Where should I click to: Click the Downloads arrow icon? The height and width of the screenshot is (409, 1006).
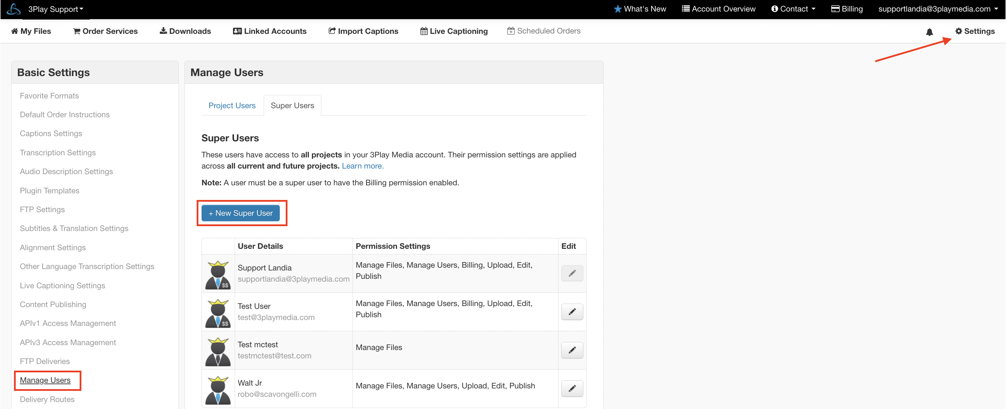(163, 31)
